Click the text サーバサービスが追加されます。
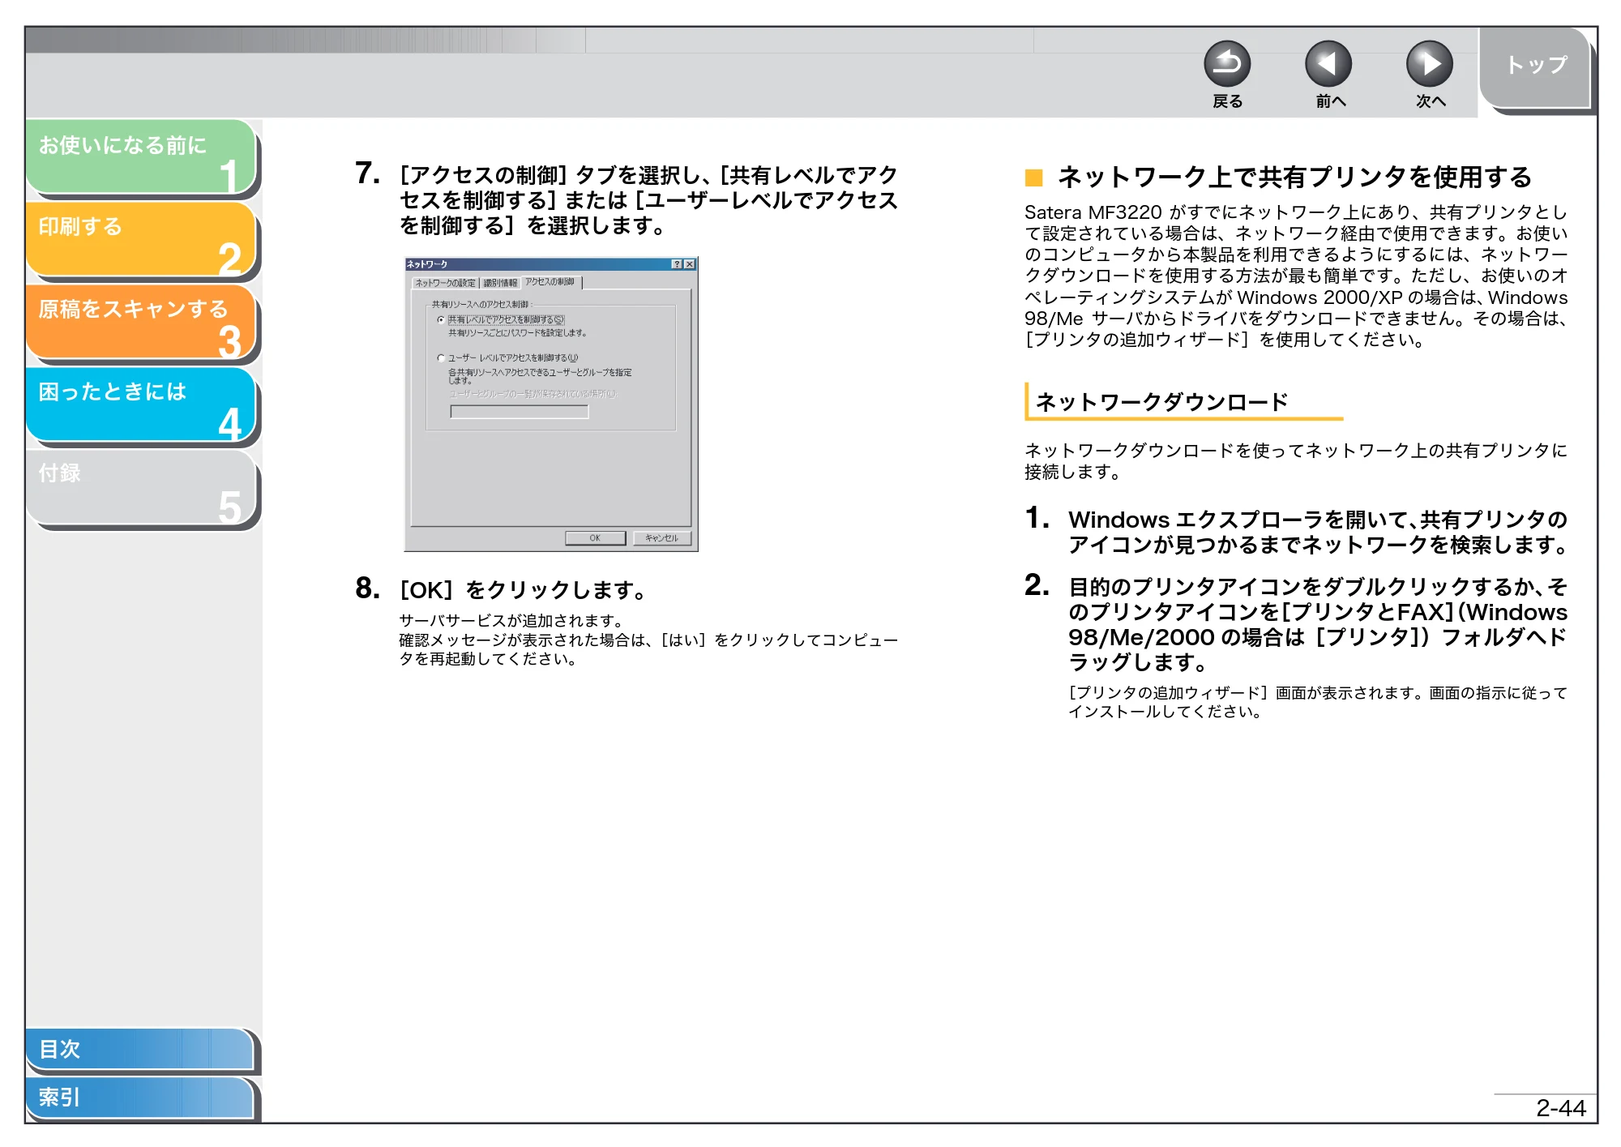Image resolution: width=1621 pixels, height=1147 pixels. coord(513,621)
